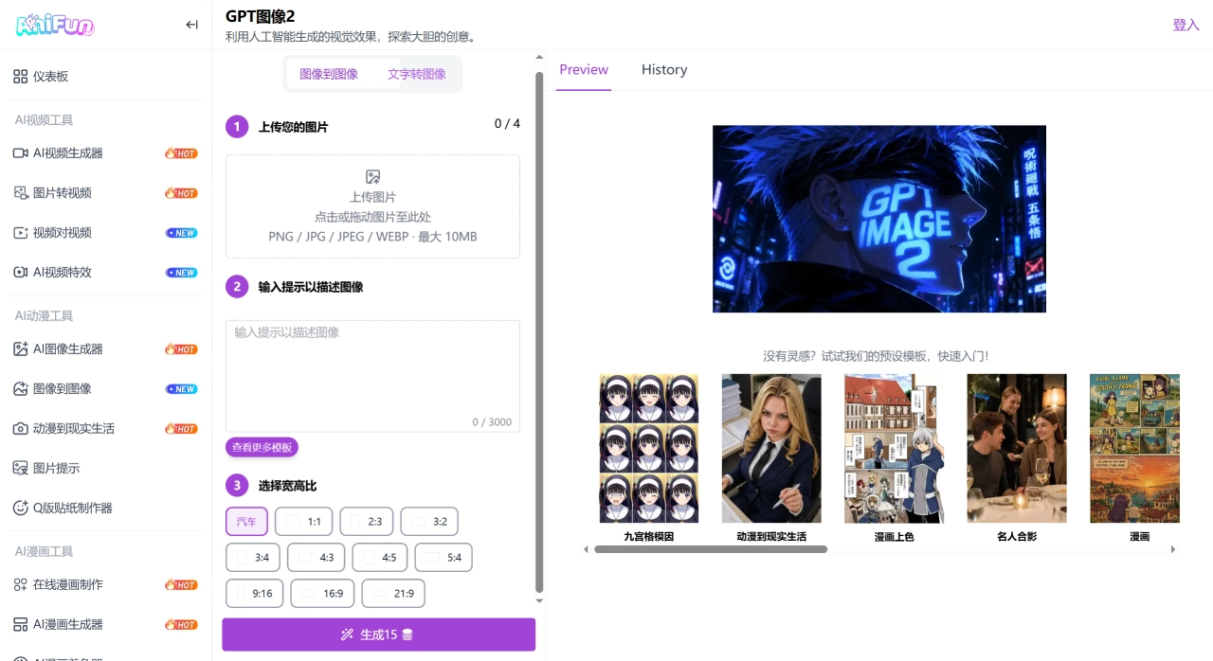The height and width of the screenshot is (661, 1213).
Task: Open 图片转视频 in the sidebar
Action: 105,193
